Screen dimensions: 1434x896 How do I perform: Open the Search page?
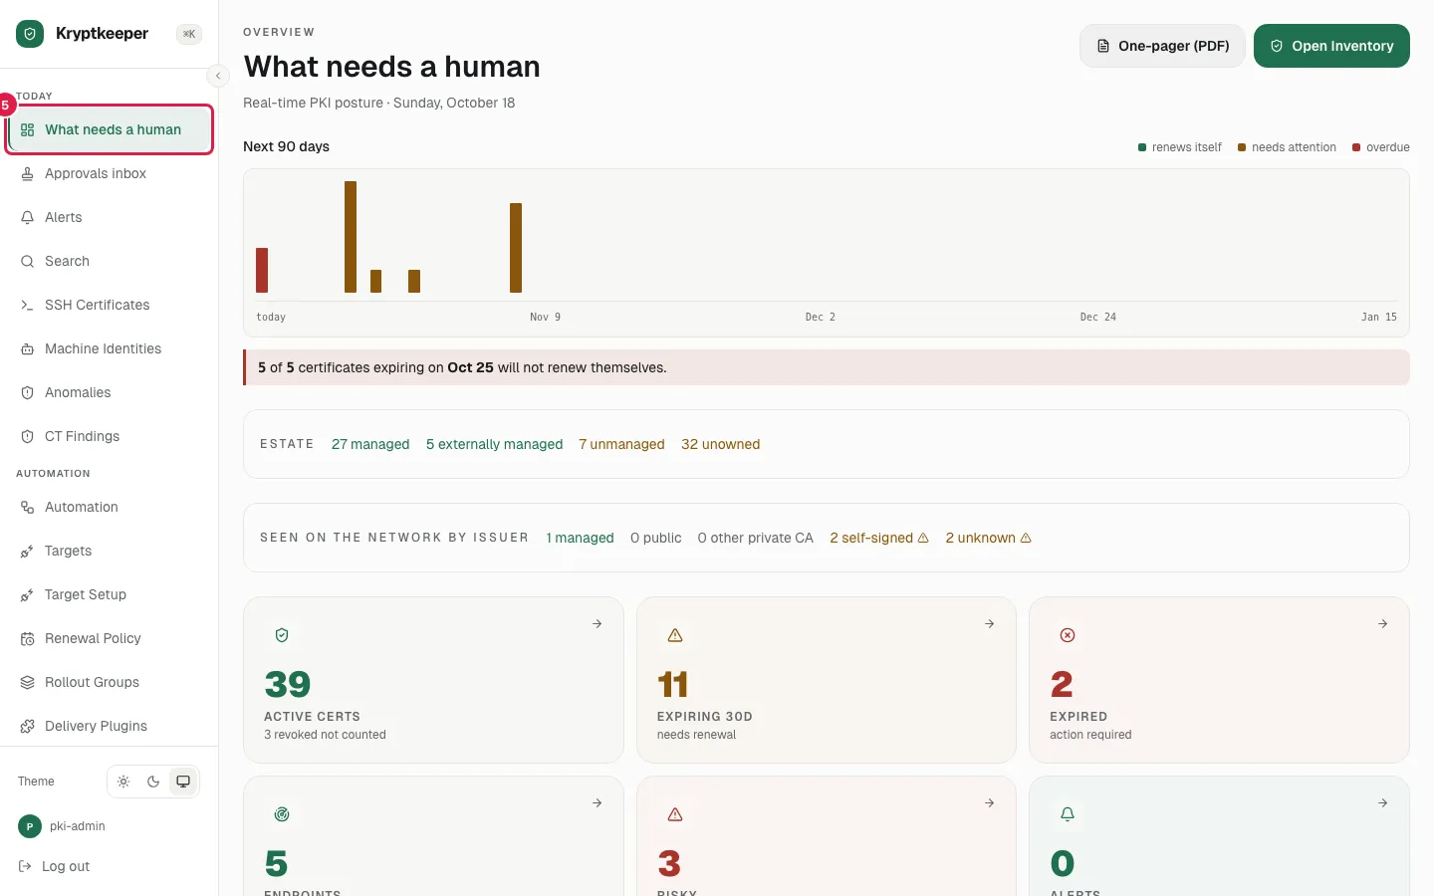[x=110, y=261]
